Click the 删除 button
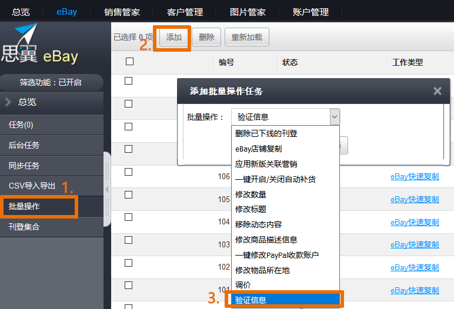 pos(206,37)
